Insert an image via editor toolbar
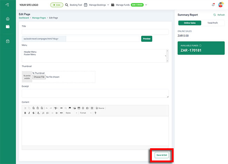Image resolution: width=228 pixels, height=164 pixels. tap(74, 108)
